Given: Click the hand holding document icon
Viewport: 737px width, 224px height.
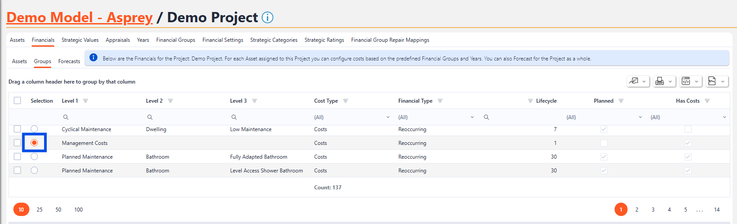Looking at the screenshot, I should [633, 81].
